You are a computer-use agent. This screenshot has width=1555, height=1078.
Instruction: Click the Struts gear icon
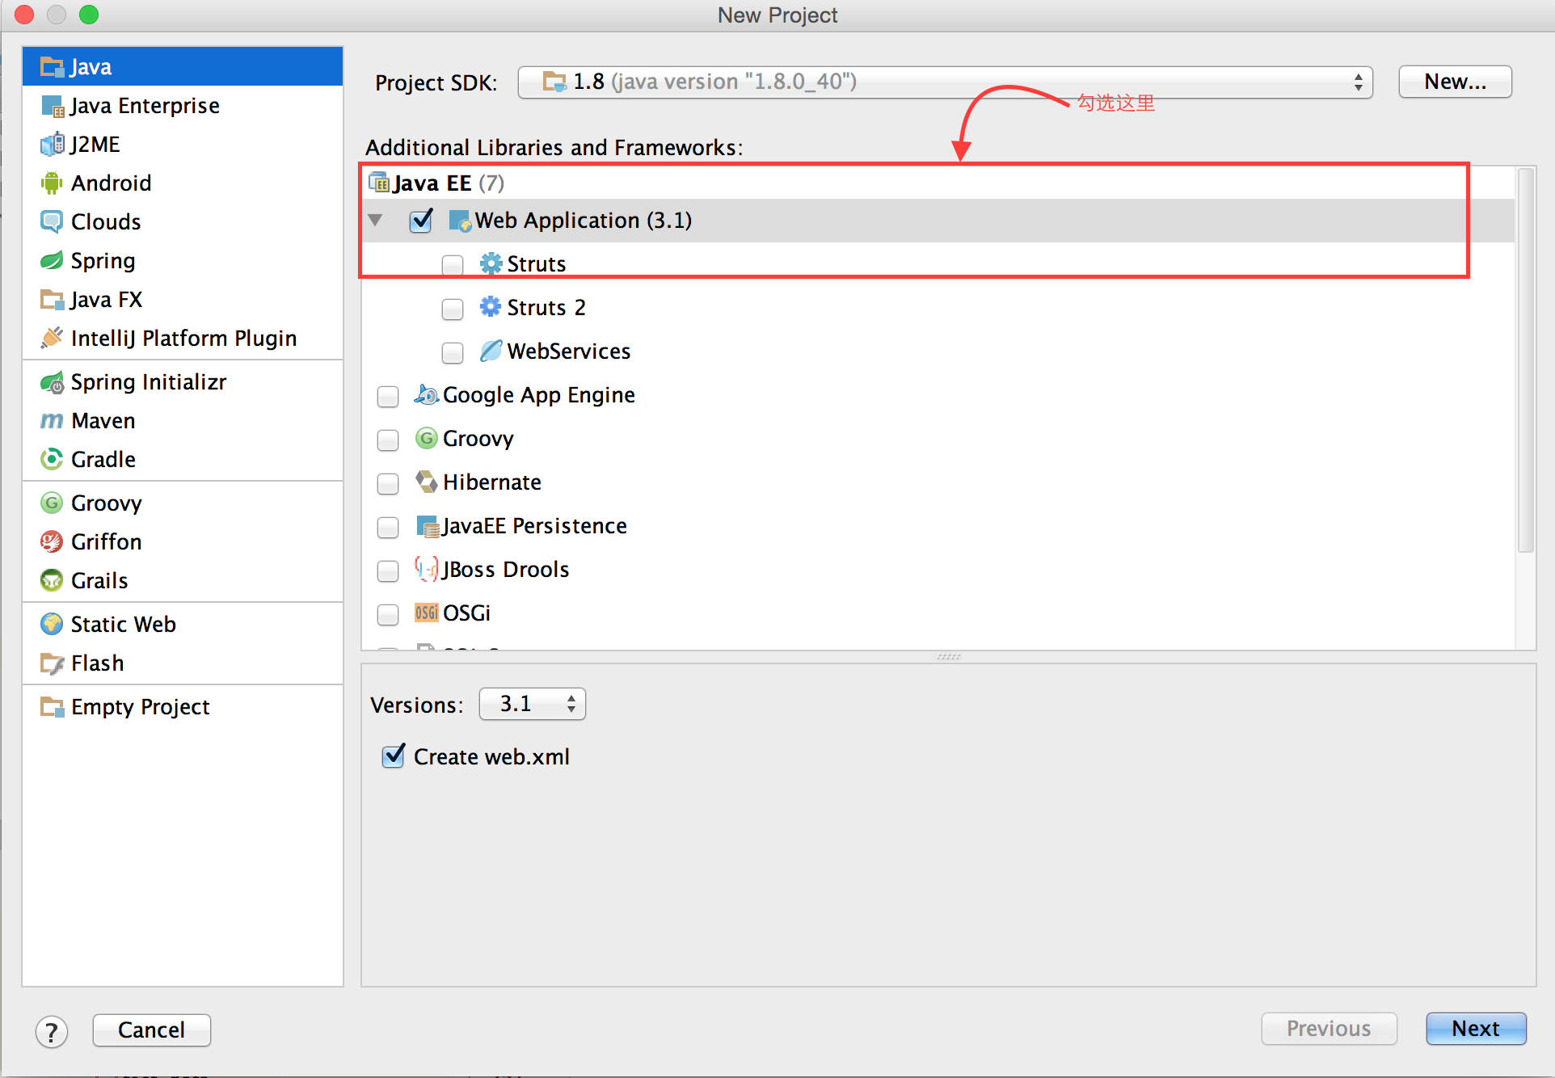tap(491, 264)
